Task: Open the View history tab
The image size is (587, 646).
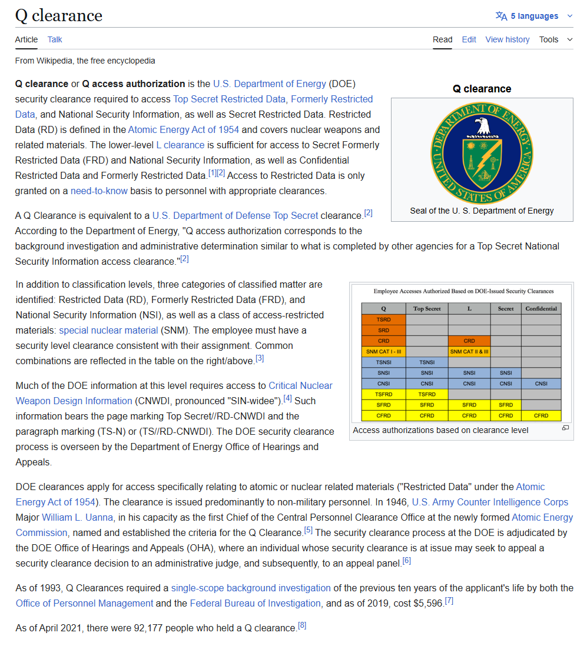Action: click(508, 39)
